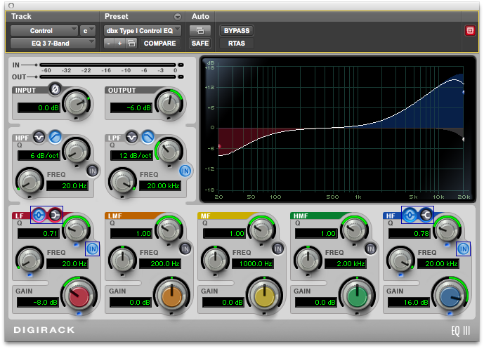Click the HMF FREQ 2.00 kHz field

(346, 264)
